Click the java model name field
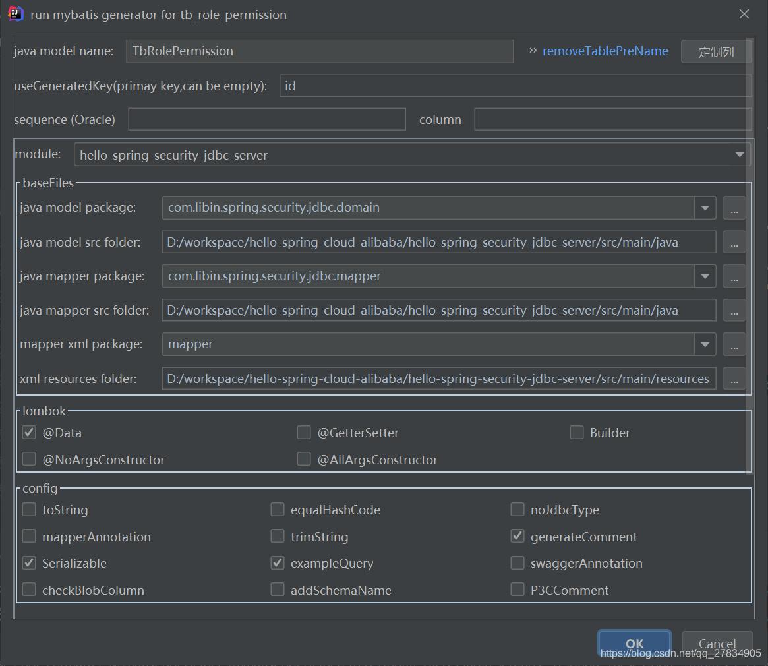 (x=320, y=51)
